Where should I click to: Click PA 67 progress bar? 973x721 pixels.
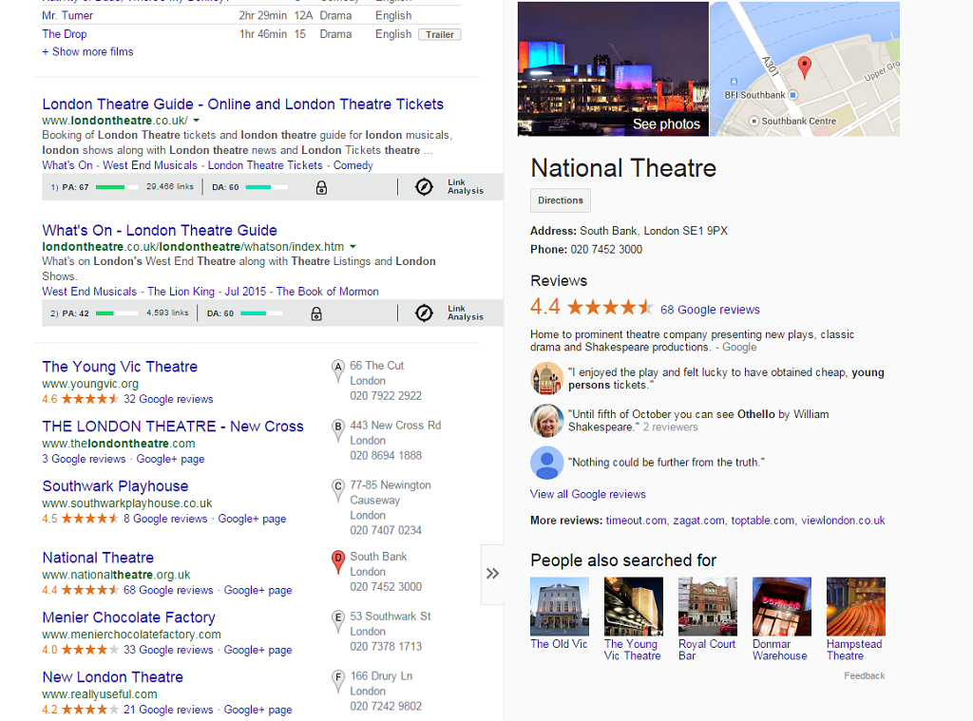click(117, 187)
